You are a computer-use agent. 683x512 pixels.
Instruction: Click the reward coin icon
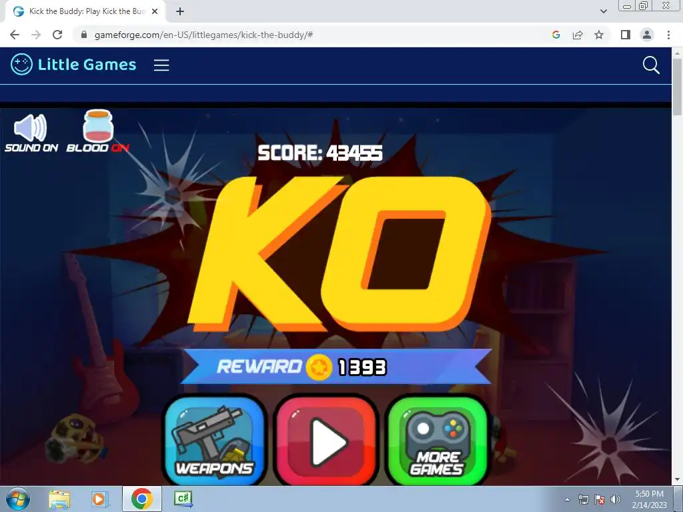point(319,367)
